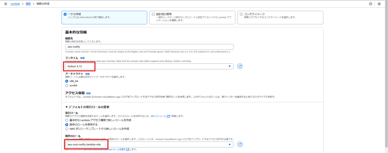Viewport: 388px width, 153px height.
Task: Open the hamburger navigation menu
Action: point(5,4)
